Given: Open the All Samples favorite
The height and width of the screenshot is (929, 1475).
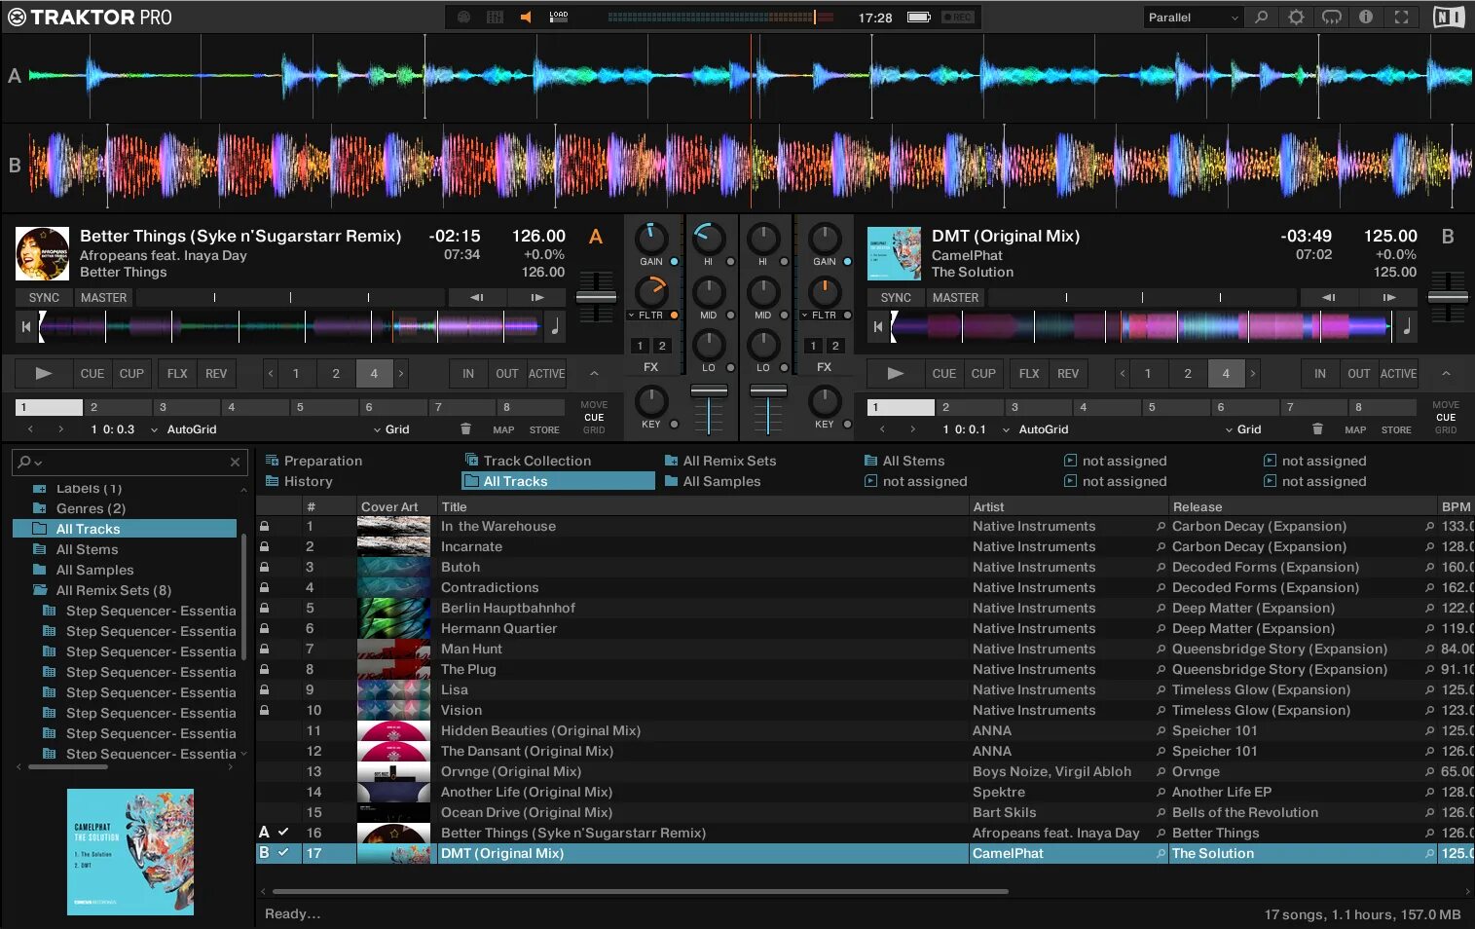Looking at the screenshot, I should (x=713, y=482).
